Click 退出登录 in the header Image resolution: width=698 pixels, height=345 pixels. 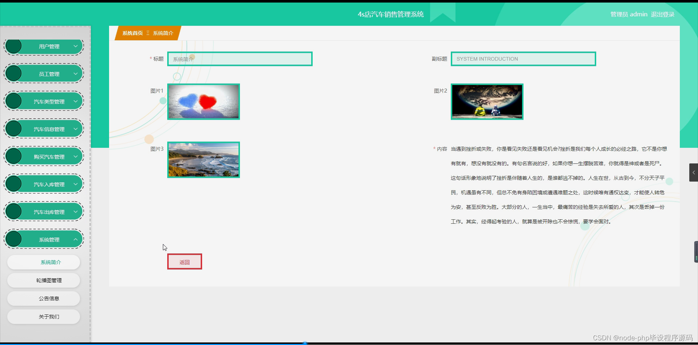662,15
